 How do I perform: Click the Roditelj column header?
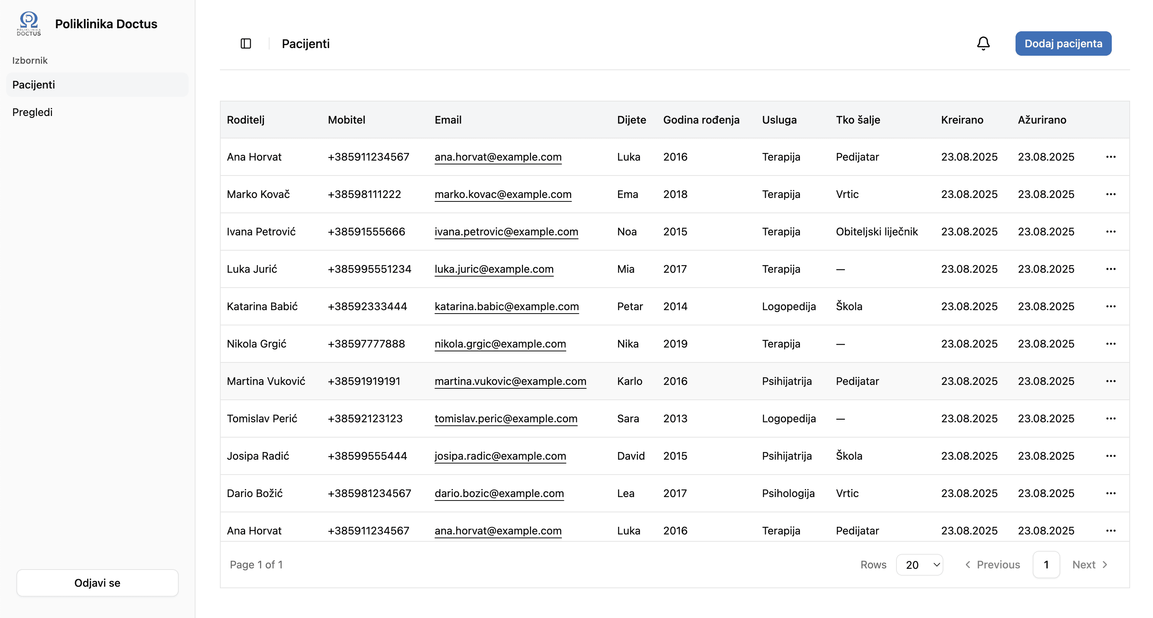[x=245, y=120]
